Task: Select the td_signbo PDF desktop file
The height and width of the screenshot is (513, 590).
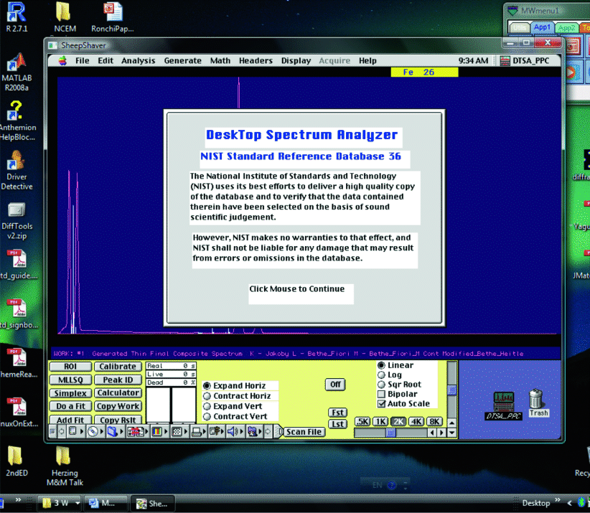Action: (18, 314)
